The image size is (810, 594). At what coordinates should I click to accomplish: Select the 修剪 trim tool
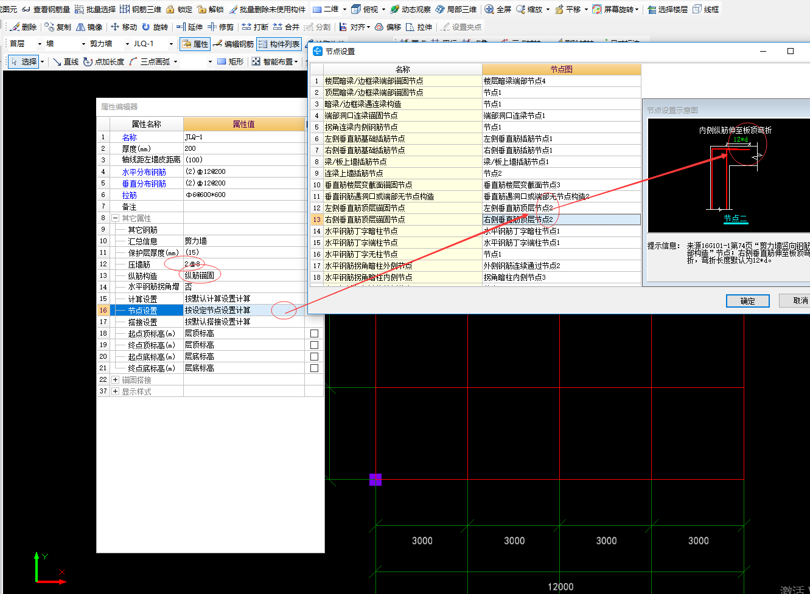[x=220, y=27]
